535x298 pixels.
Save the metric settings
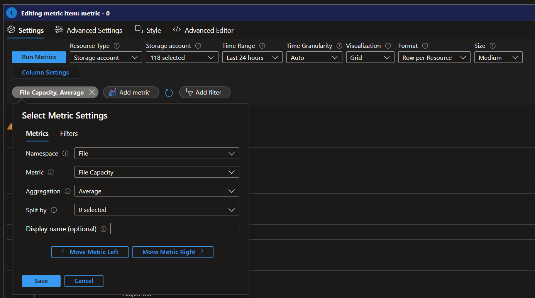coord(41,281)
